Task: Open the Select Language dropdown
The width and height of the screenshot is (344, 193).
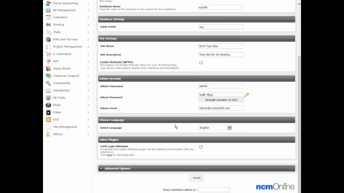Action: (215, 128)
